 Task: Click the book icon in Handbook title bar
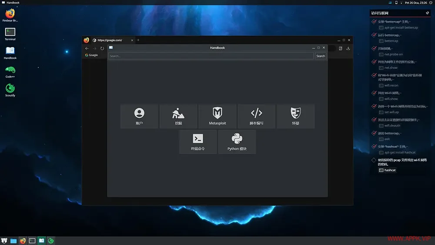pyautogui.click(x=111, y=47)
